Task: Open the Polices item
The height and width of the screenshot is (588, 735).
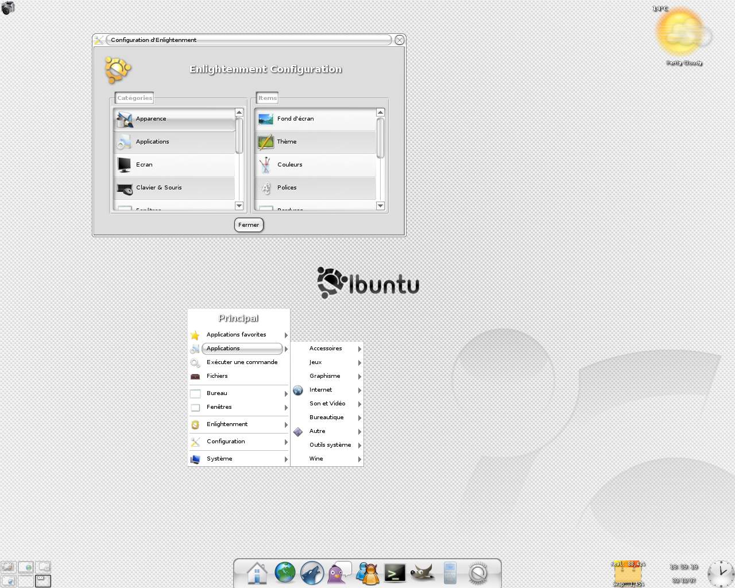Action: pos(316,188)
